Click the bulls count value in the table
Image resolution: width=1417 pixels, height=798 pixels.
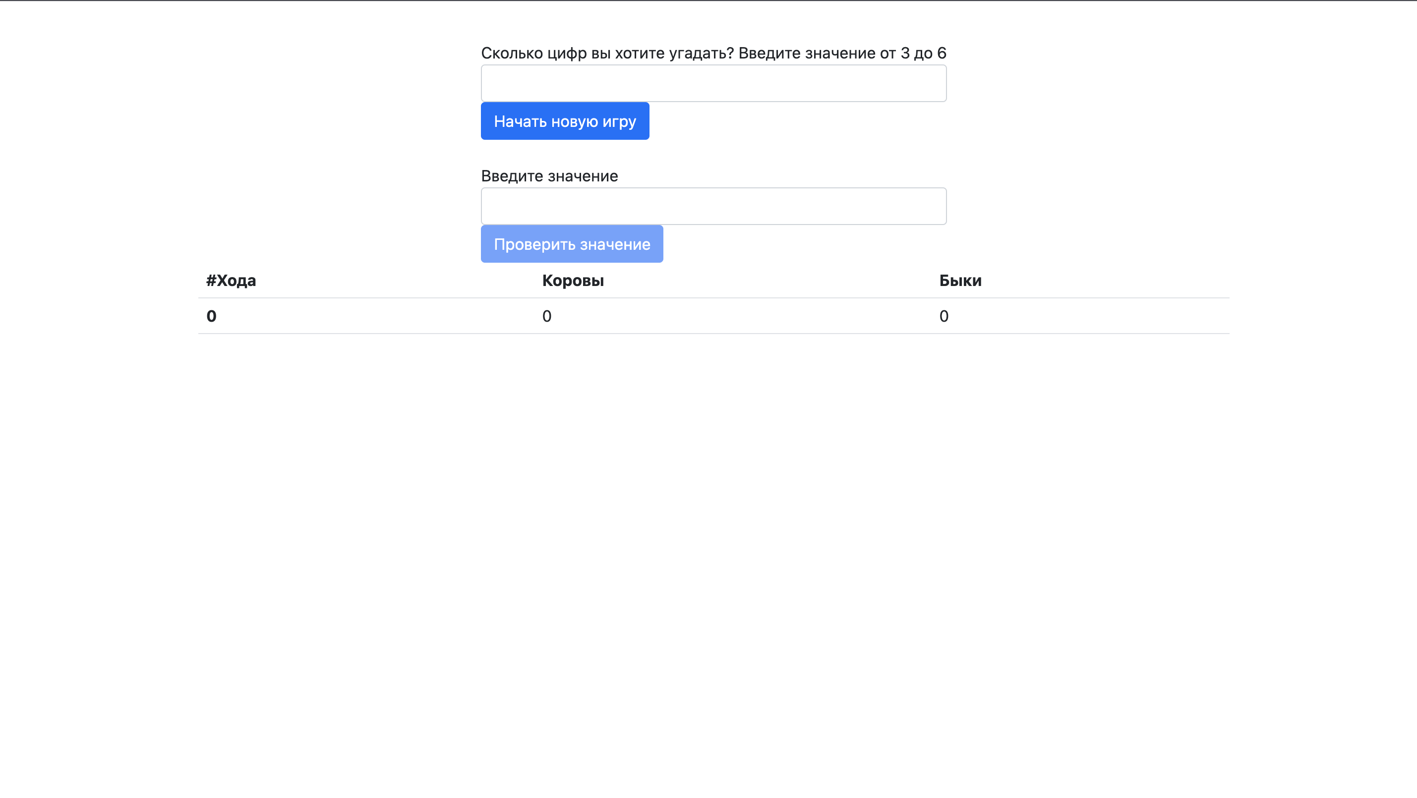[x=943, y=316]
